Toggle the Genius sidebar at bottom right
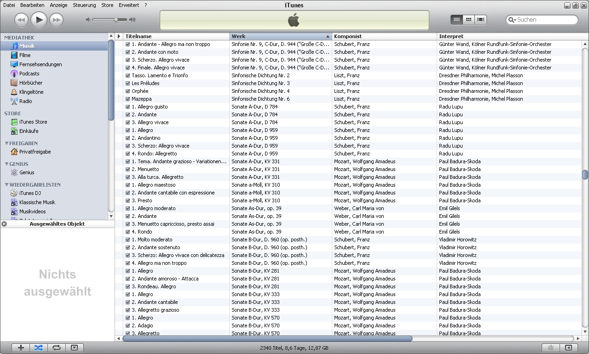This screenshot has width=589, height=354. coord(568,348)
